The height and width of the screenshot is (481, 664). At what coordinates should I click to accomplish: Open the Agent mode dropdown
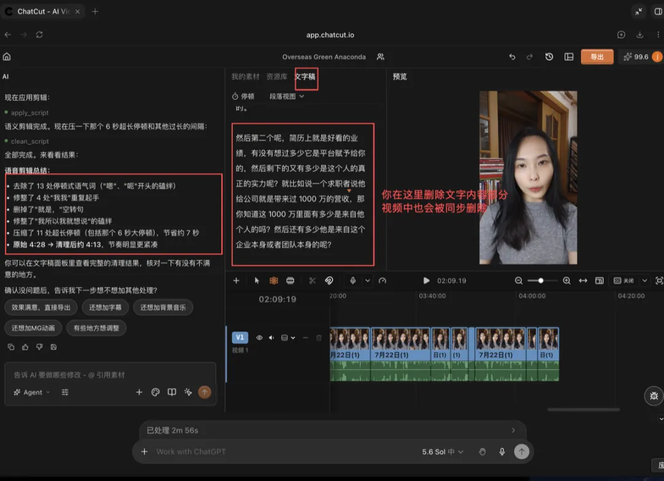pos(32,392)
